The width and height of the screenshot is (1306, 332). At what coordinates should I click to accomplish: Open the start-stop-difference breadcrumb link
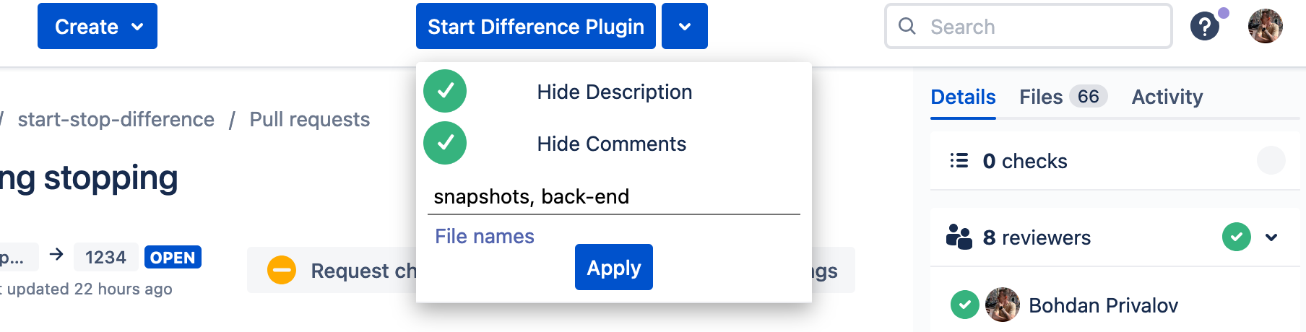[x=116, y=119]
